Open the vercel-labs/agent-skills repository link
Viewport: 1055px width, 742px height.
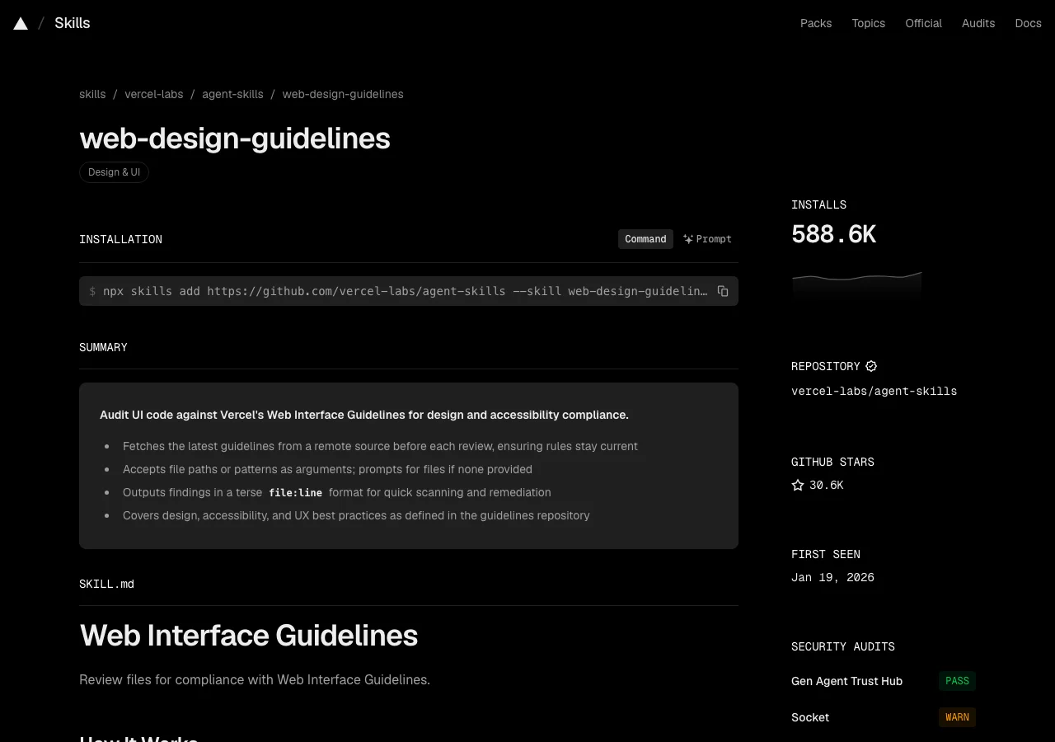click(x=874, y=392)
